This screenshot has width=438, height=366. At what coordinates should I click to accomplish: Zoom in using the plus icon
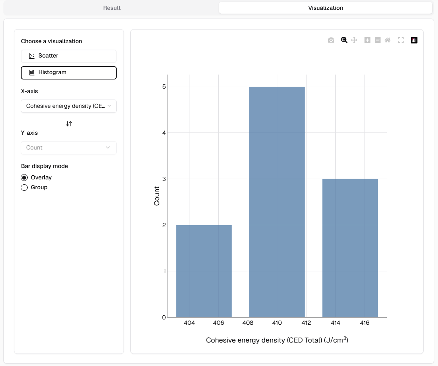[367, 40]
